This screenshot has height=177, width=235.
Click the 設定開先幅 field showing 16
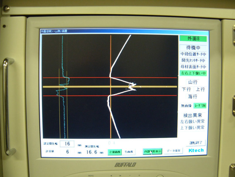coord(67,144)
